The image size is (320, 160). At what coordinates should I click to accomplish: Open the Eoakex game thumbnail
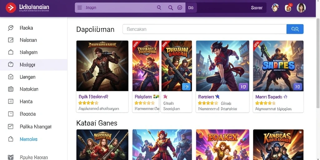point(222,145)
